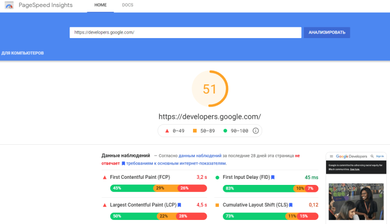The image size is (390, 224).
Task: Click the bookmark icon next to Largest Contentful Paint
Action: [179, 205]
